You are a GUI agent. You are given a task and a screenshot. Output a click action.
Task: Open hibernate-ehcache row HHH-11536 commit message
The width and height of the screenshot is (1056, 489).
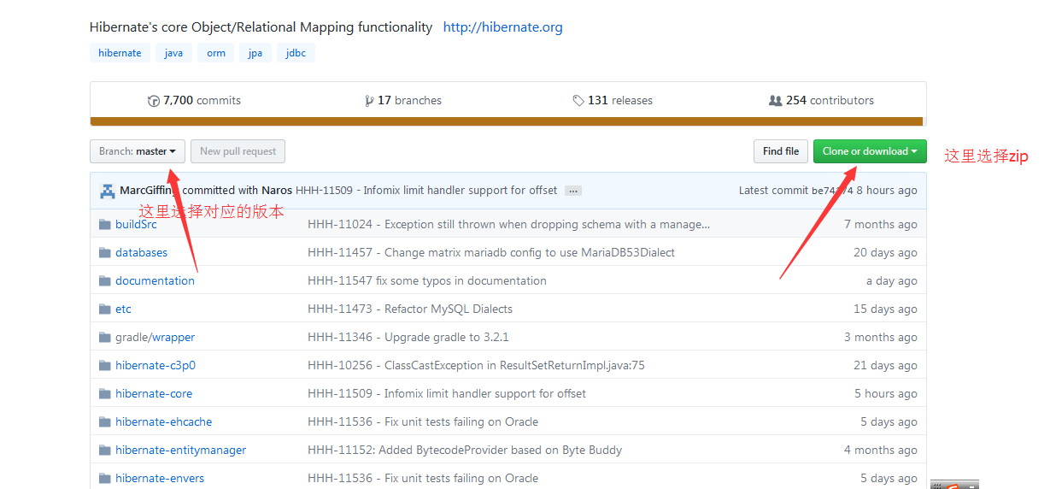pos(423,422)
